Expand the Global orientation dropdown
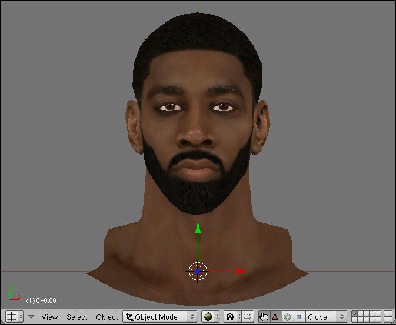This screenshot has width=396, height=325. pos(325,317)
